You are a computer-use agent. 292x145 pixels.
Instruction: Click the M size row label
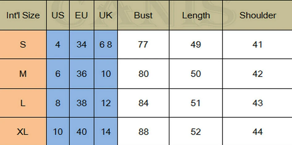23,74
